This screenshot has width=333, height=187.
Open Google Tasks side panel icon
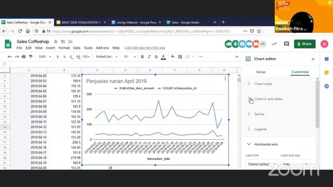point(327,86)
